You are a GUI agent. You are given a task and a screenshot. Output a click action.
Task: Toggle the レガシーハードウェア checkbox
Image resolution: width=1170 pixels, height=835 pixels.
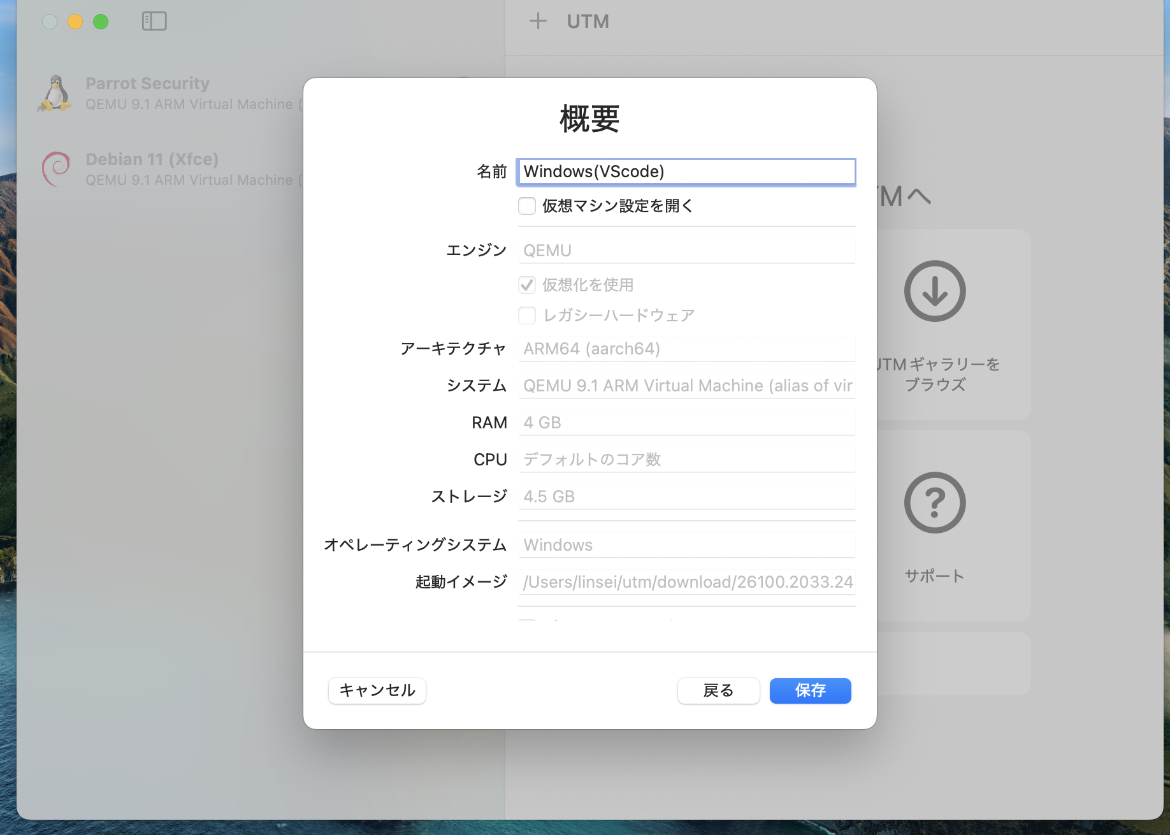tap(527, 316)
